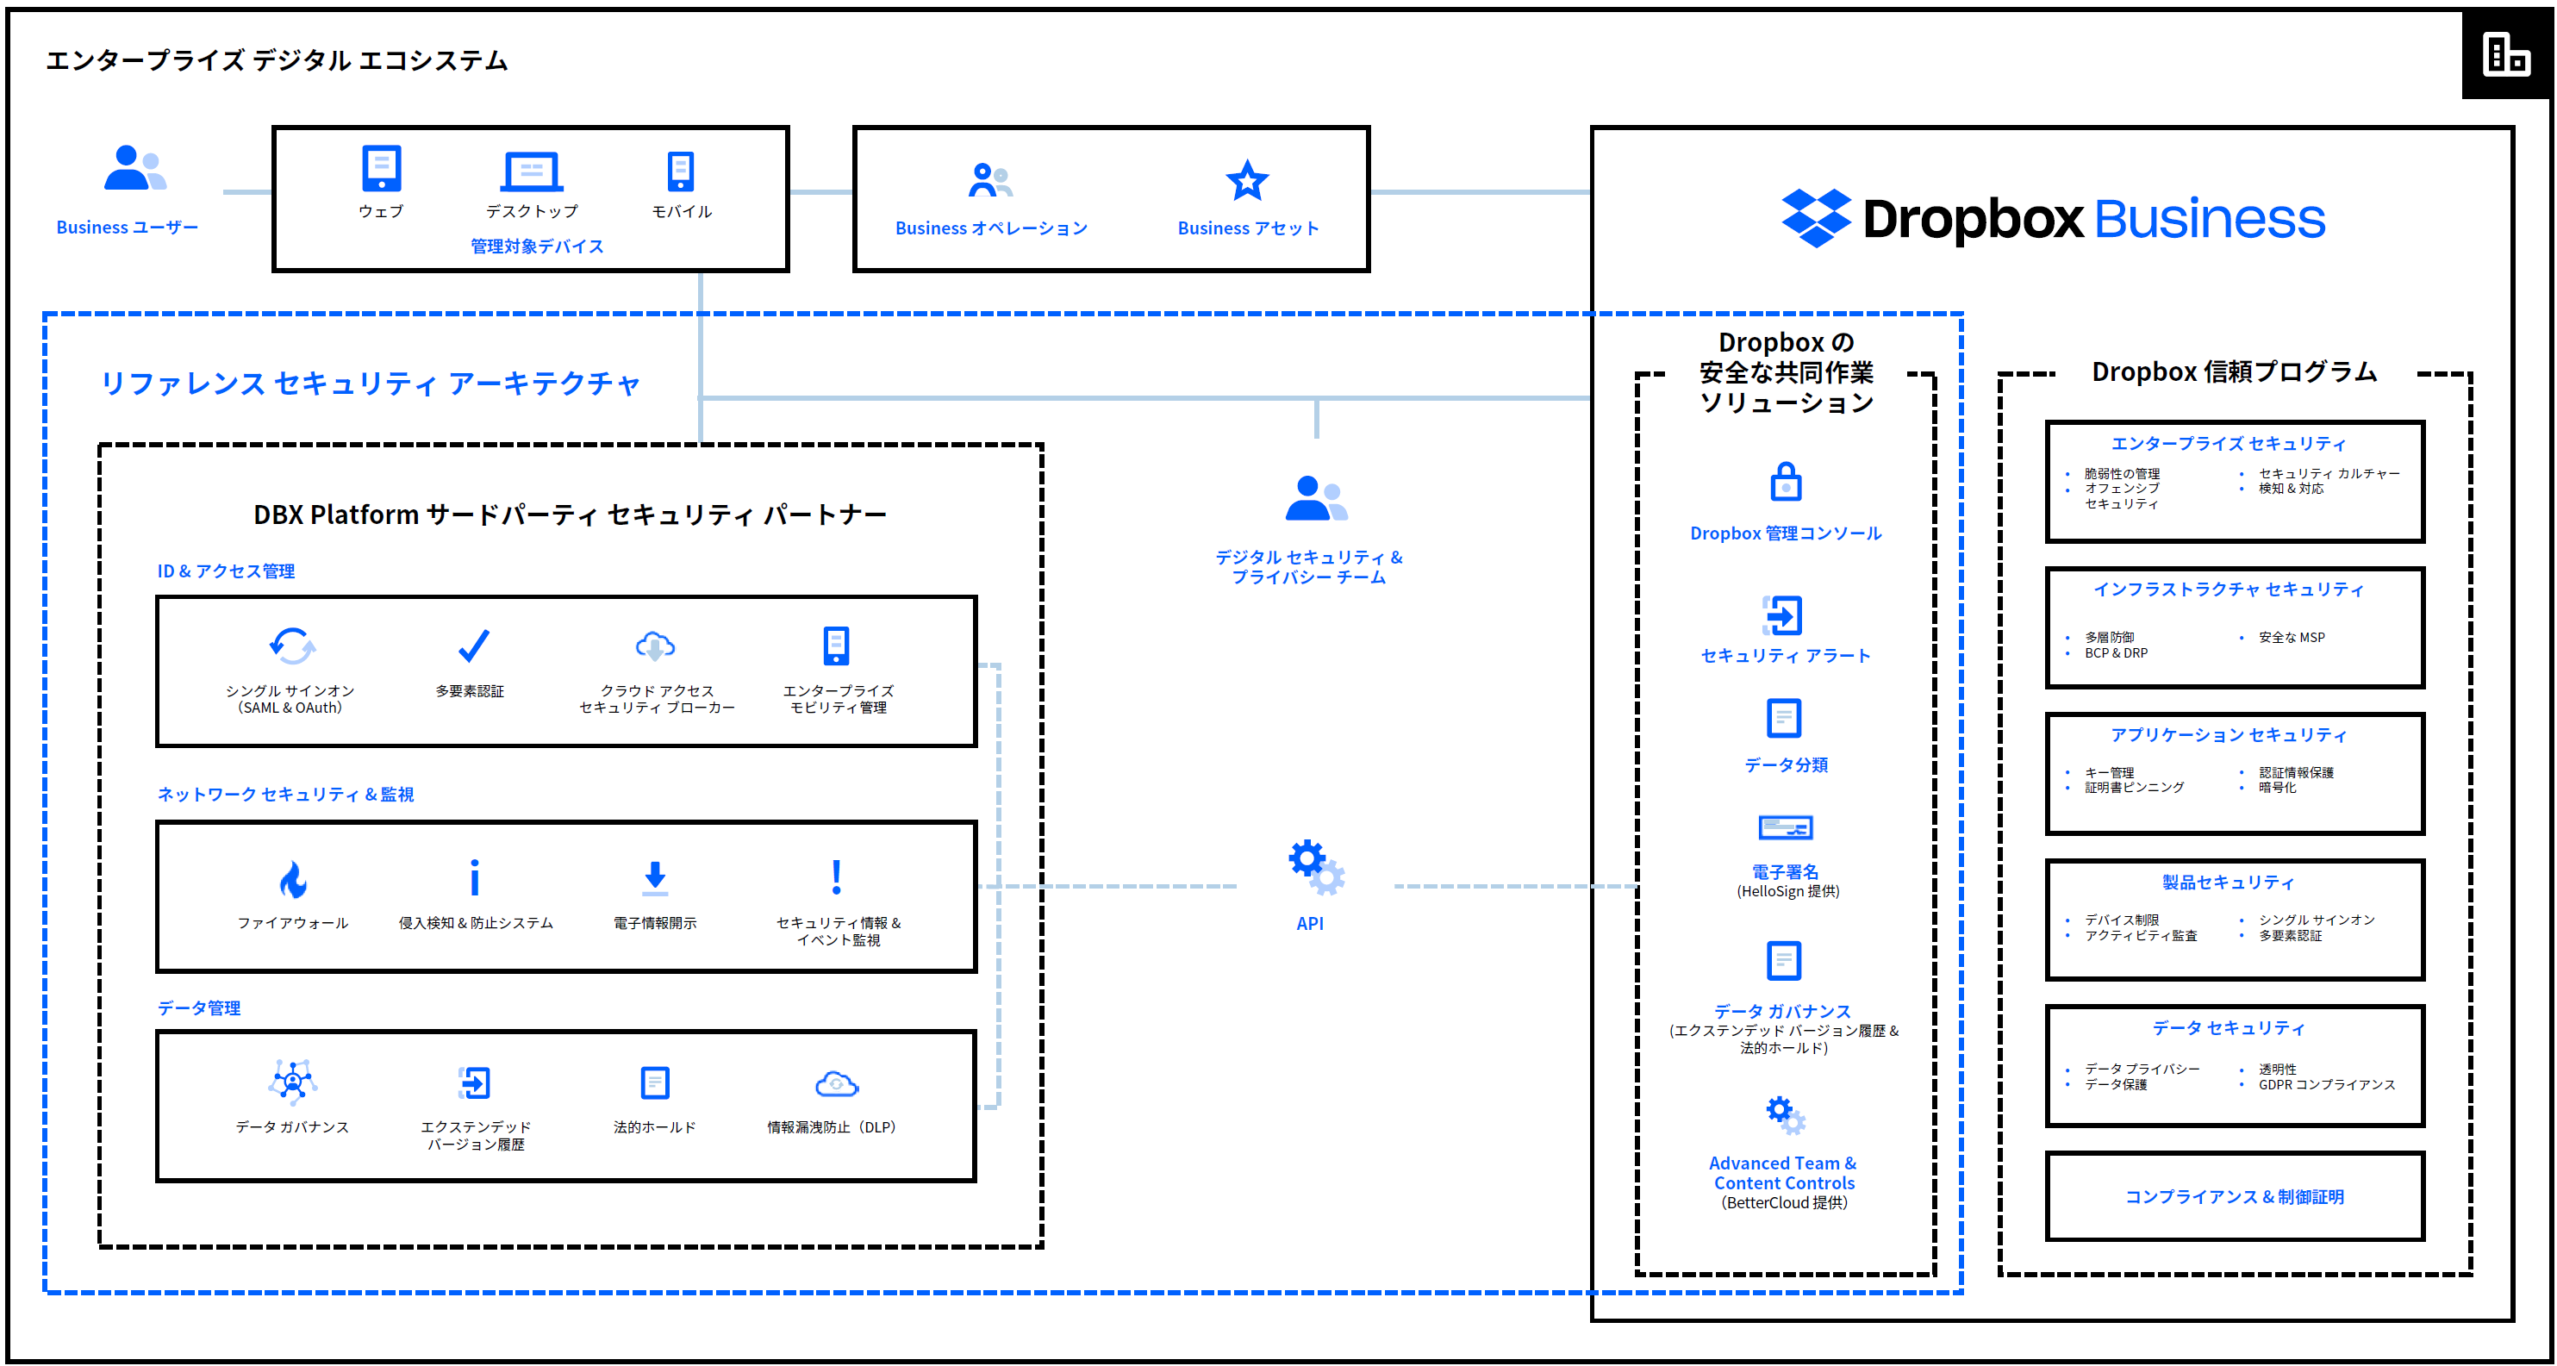Viewport: 2557px width, 1366px height.
Task: Select the シングル サインオン sync icon
Action: pos(292,646)
